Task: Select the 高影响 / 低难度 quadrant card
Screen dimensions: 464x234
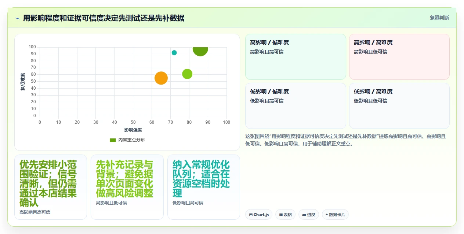Action: (x=296, y=57)
